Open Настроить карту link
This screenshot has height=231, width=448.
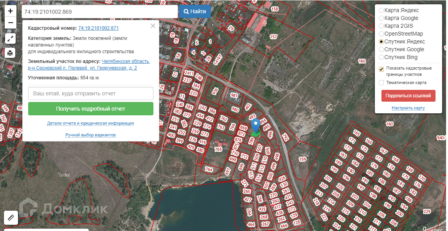point(408,108)
